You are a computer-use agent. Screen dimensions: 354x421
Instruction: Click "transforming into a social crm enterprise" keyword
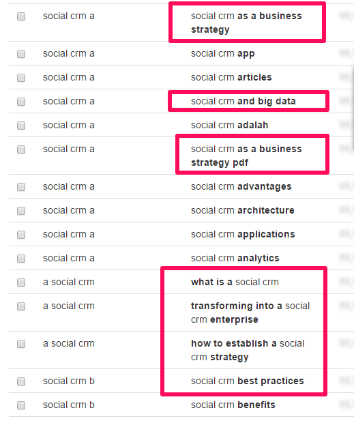click(250, 313)
